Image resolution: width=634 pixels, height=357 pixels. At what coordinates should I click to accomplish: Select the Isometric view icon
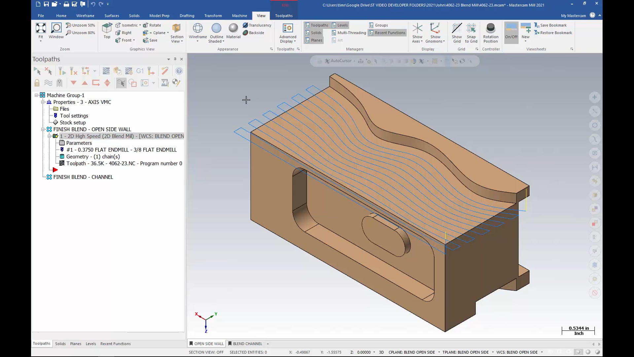click(118, 25)
